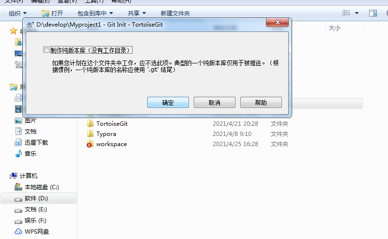Select the 迅雷下载 library icon
This screenshot has height=239, width=388.
point(18,142)
